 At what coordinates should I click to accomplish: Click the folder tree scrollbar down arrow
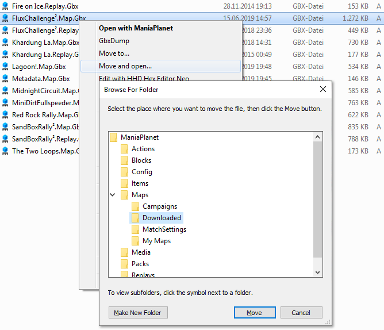point(318,272)
